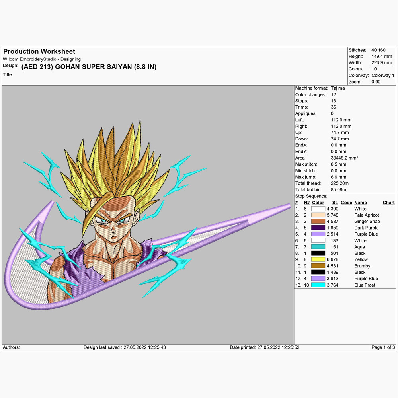The width and height of the screenshot is (398, 398).
Task: Click the Pale Apricot color swatch
Action: tap(318, 215)
